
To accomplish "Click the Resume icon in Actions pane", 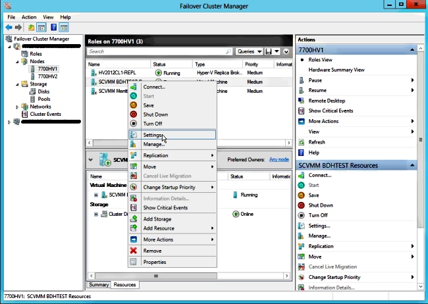I will pos(302,90).
